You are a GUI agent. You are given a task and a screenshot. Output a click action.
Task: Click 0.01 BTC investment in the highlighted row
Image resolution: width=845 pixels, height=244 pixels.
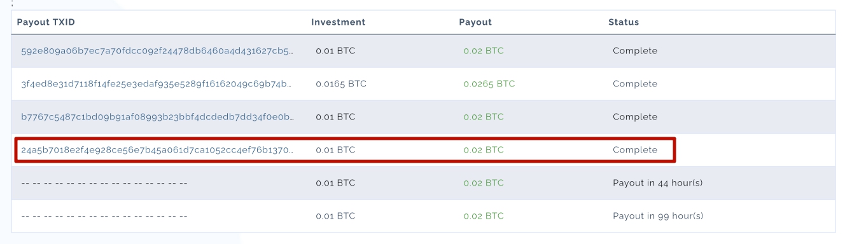point(336,150)
